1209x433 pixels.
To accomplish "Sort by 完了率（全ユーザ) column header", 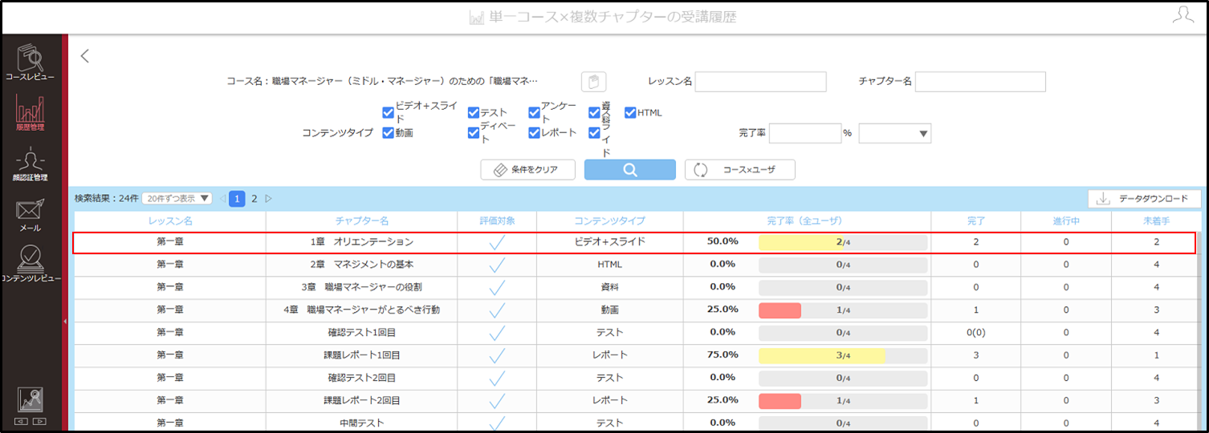I will pyautogui.click(x=807, y=221).
